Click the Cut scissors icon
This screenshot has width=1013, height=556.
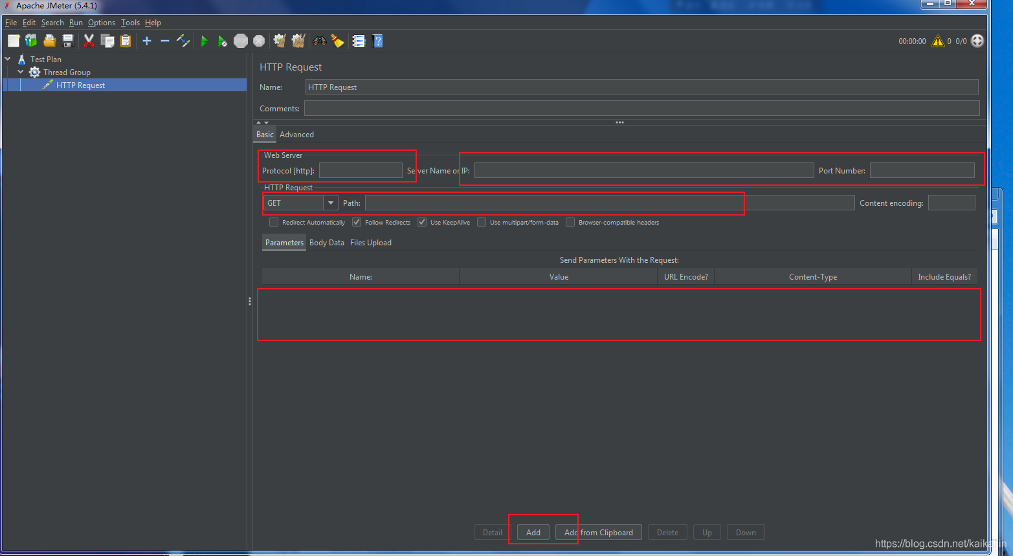(x=89, y=41)
